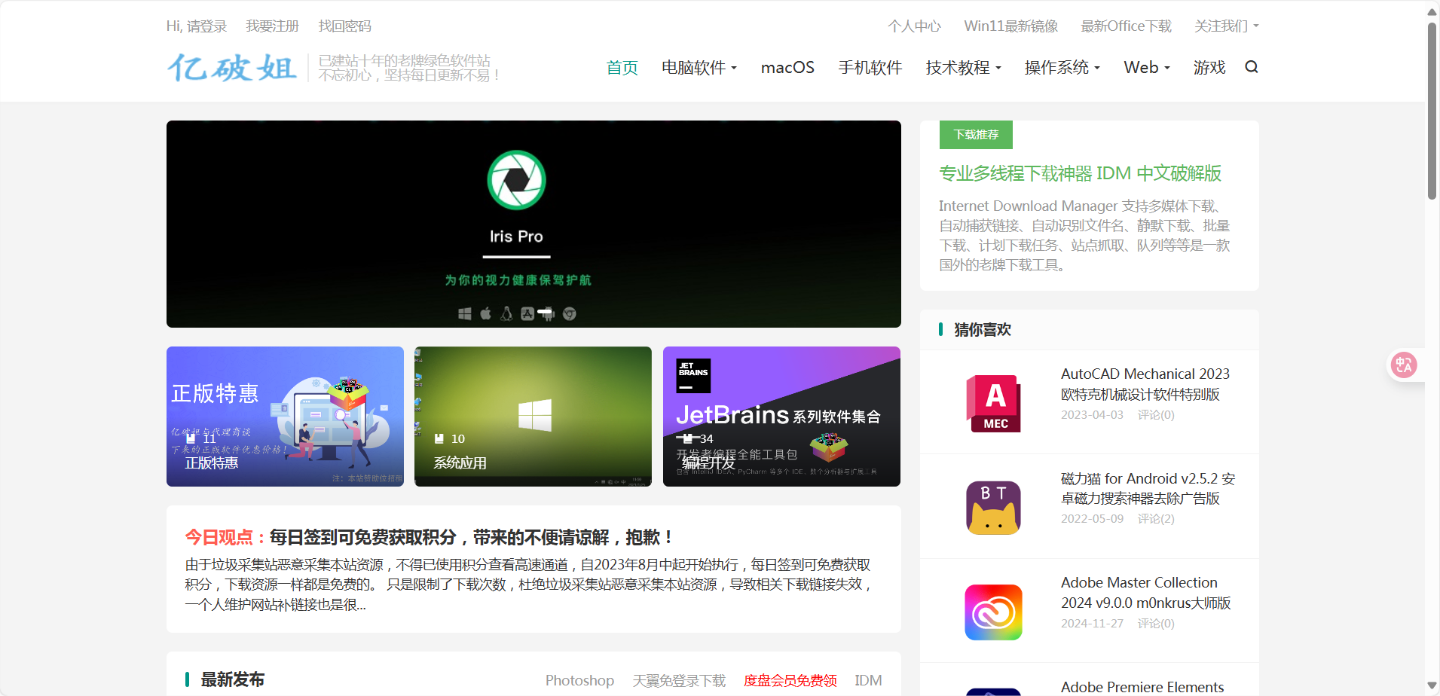Viewport: 1440px width, 696px height.
Task: Open 磁力猫 for Android v2.5.2 title
Action: click(1148, 488)
